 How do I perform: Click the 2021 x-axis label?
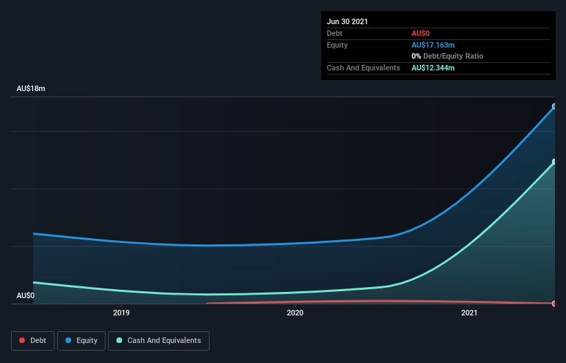[x=469, y=313]
